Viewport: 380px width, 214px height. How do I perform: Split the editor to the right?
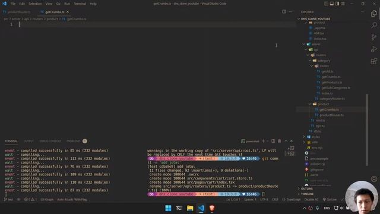click(284, 12)
